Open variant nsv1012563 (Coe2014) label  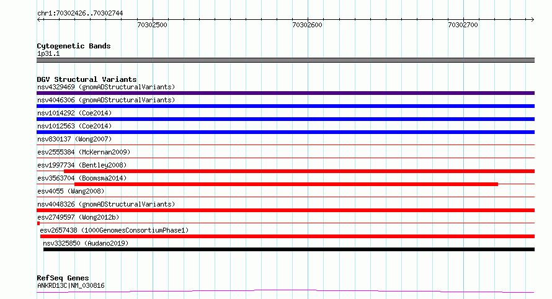coord(74,126)
